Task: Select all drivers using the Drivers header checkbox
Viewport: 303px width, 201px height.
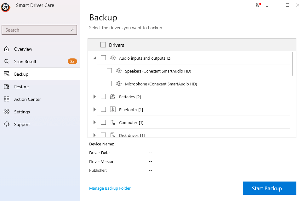Action: click(103, 45)
